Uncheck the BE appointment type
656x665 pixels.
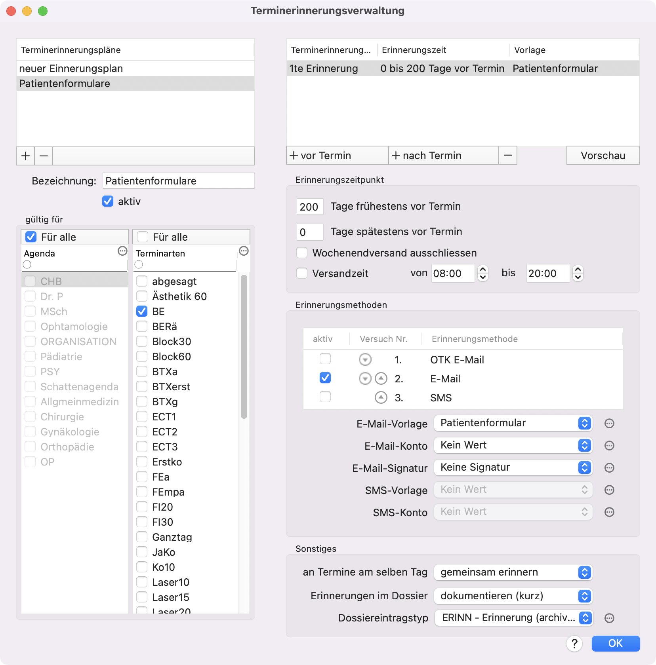[x=142, y=312]
